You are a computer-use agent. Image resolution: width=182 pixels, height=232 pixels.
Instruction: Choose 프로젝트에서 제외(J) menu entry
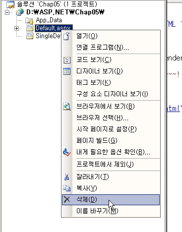pyautogui.click(x=111, y=165)
